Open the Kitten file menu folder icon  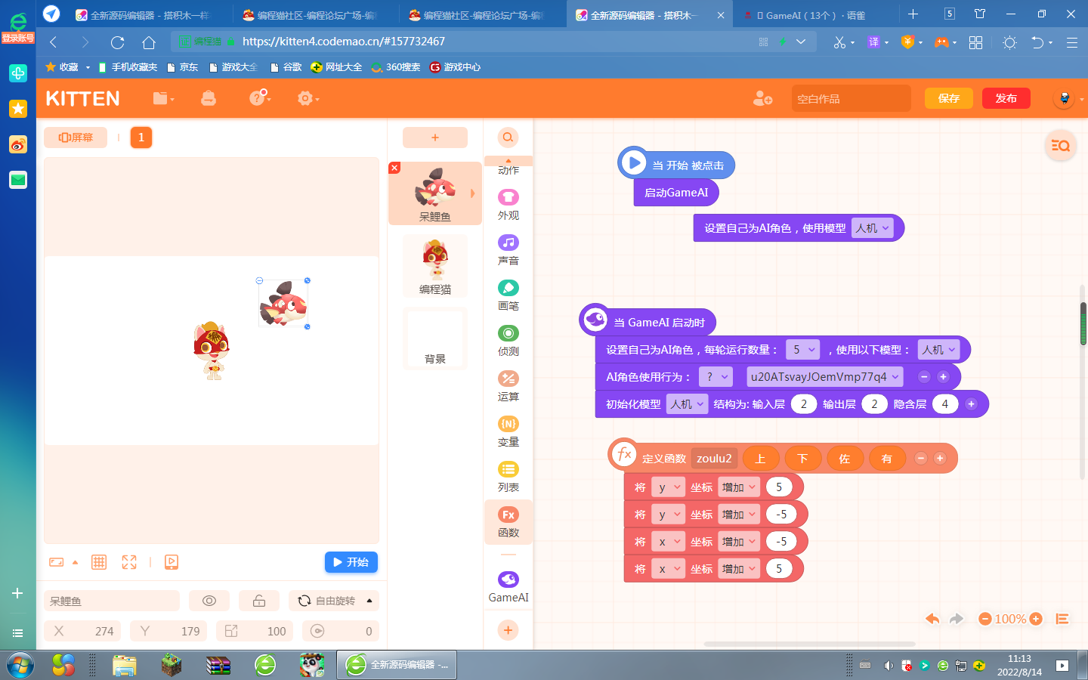[x=163, y=98]
